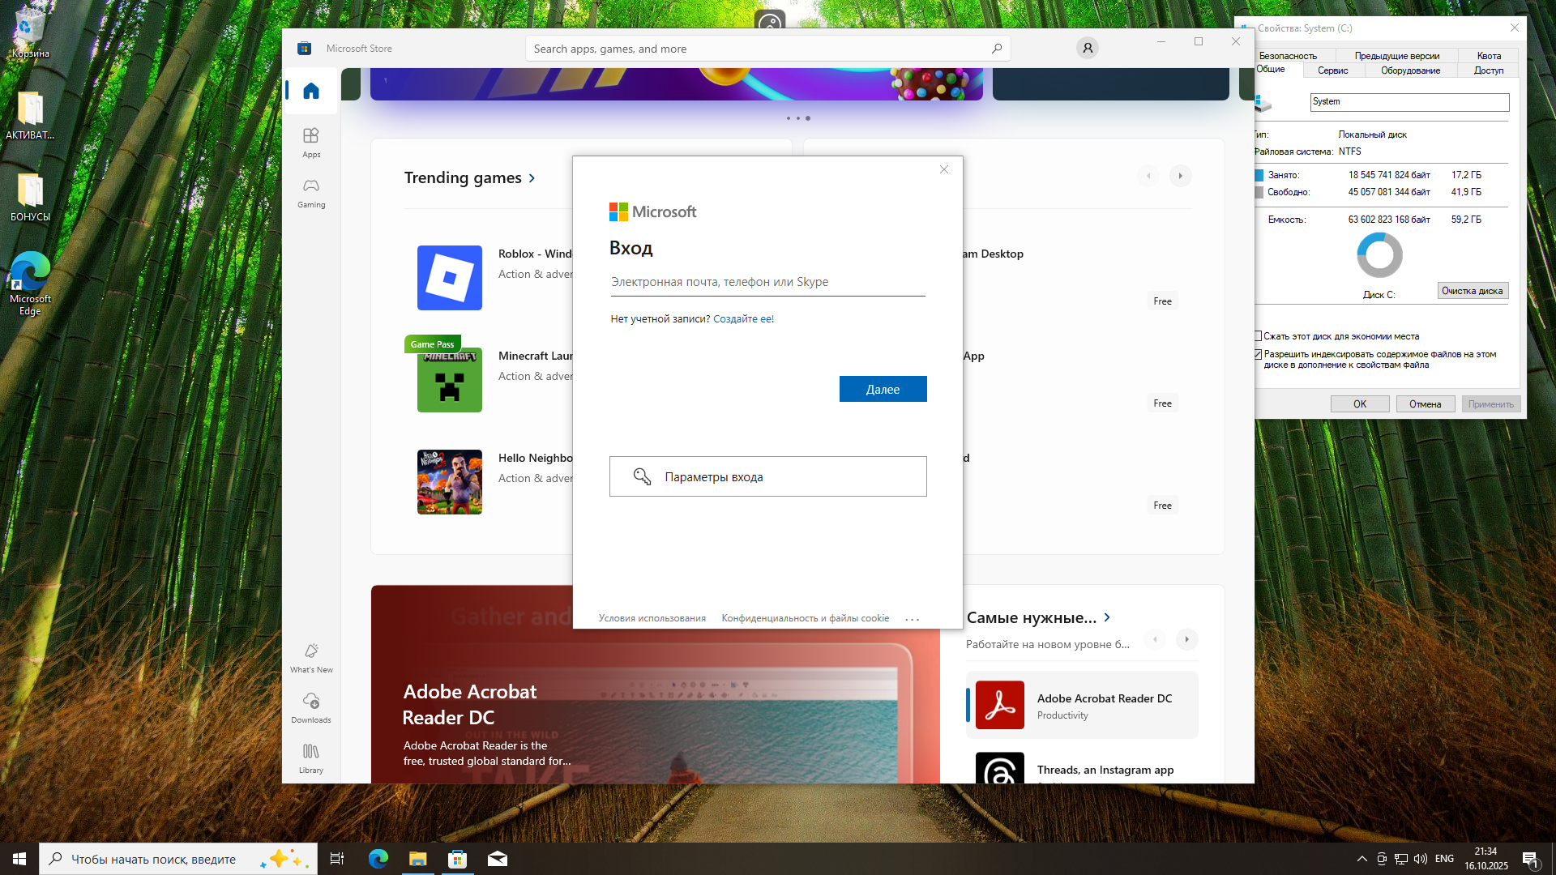Enable 'Сжать этот диск' checkbox
1556x875 pixels.
(x=1259, y=336)
